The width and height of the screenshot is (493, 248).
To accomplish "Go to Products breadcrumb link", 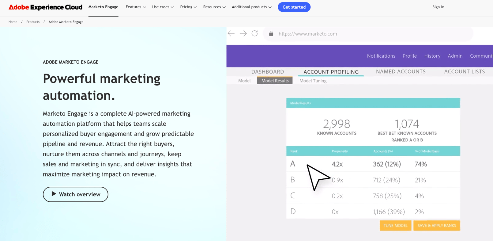I will point(33,22).
